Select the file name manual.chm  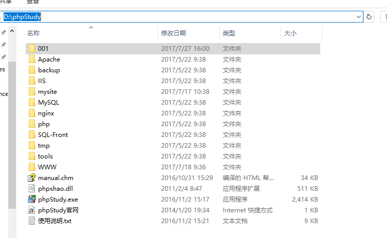55,178
